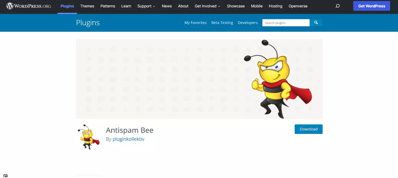Navigate to Openverse

click(298, 6)
